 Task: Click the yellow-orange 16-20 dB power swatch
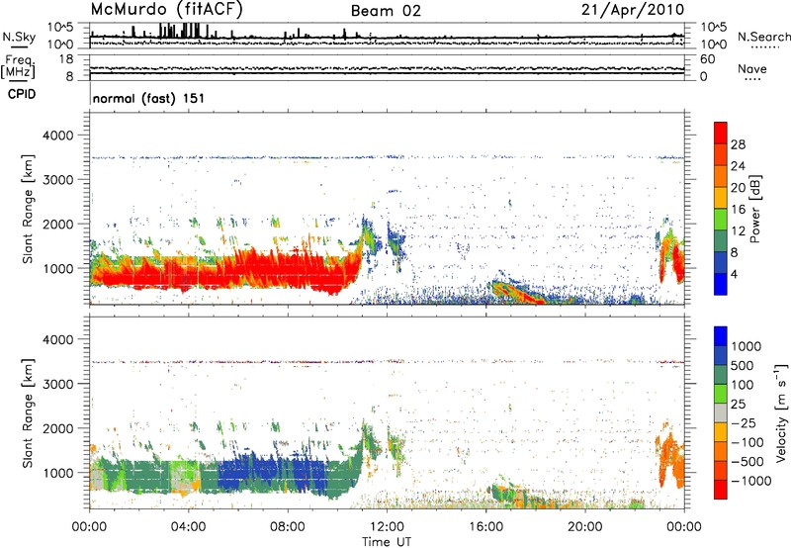pyautogui.click(x=721, y=197)
